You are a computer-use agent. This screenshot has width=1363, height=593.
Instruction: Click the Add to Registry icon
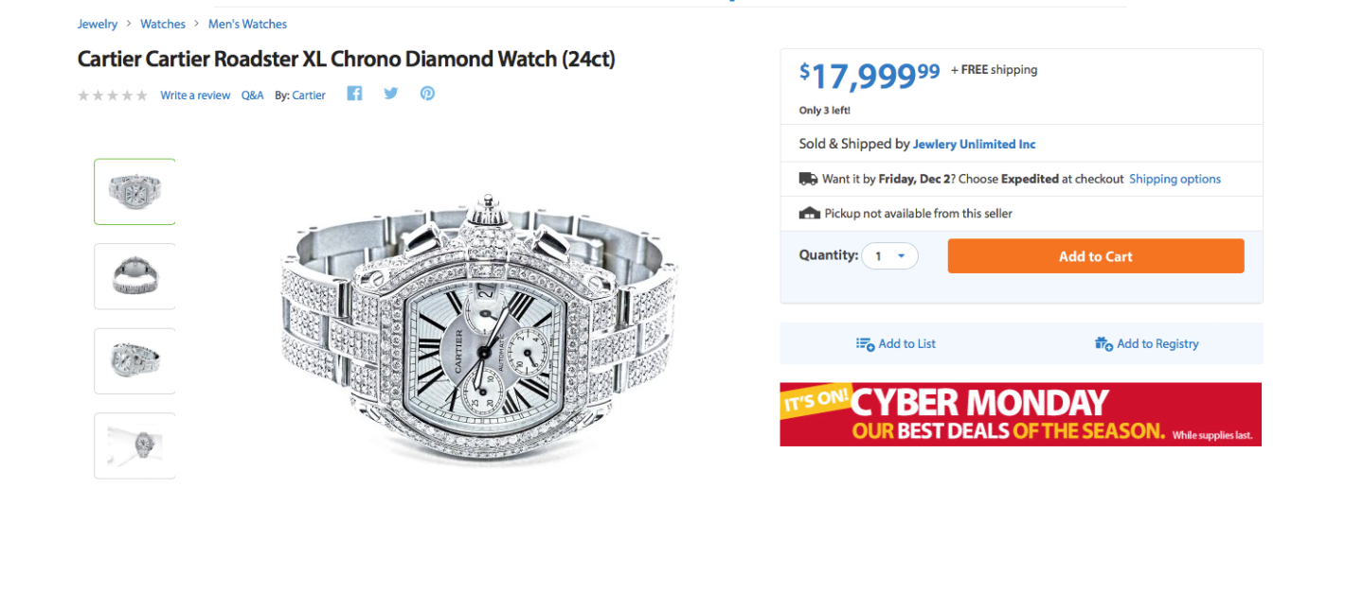click(x=1103, y=344)
